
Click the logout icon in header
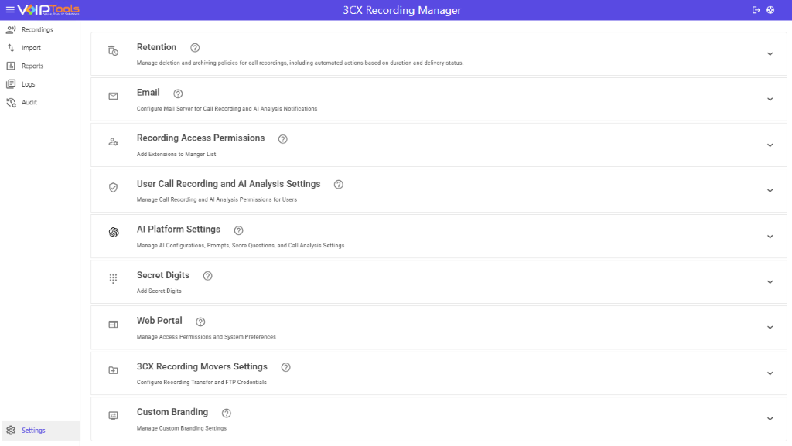tap(756, 9)
